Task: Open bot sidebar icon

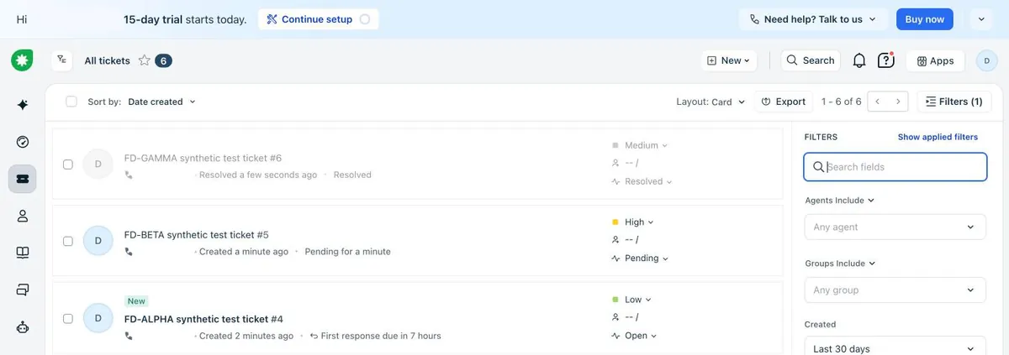Action: tap(23, 327)
